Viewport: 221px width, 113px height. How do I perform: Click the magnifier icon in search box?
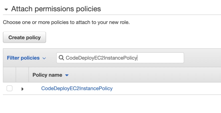click(61, 58)
